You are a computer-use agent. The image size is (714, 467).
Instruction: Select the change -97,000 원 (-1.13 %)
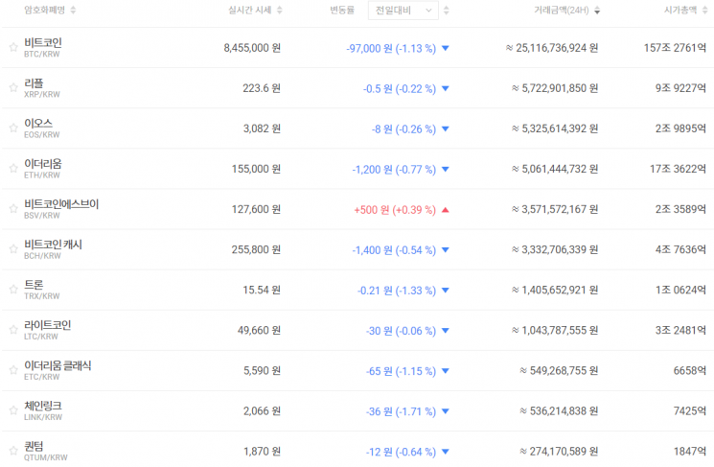coord(391,48)
